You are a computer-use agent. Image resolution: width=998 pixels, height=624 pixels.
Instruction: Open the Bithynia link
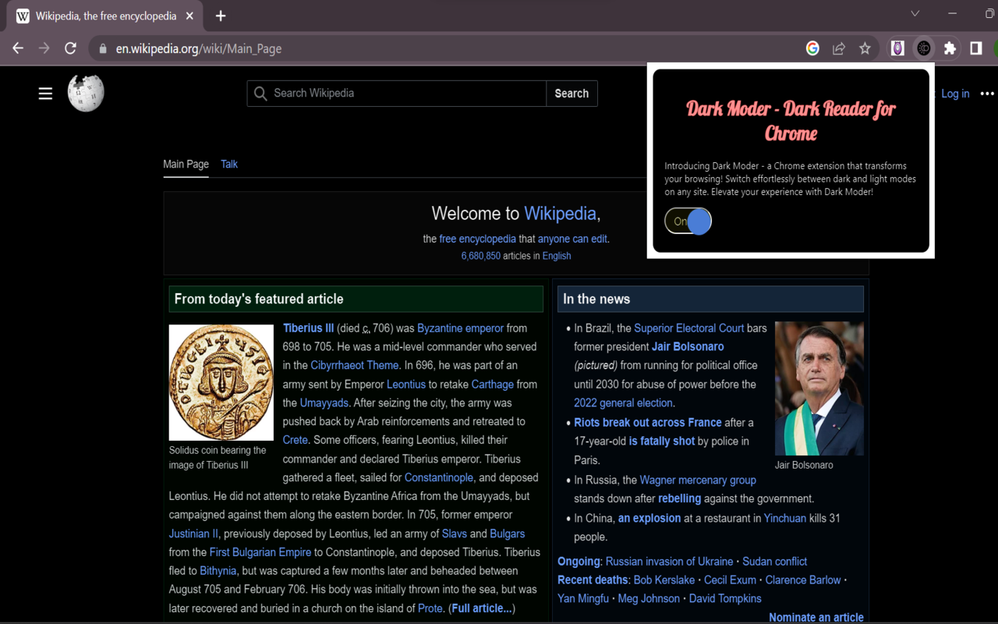[x=218, y=571]
